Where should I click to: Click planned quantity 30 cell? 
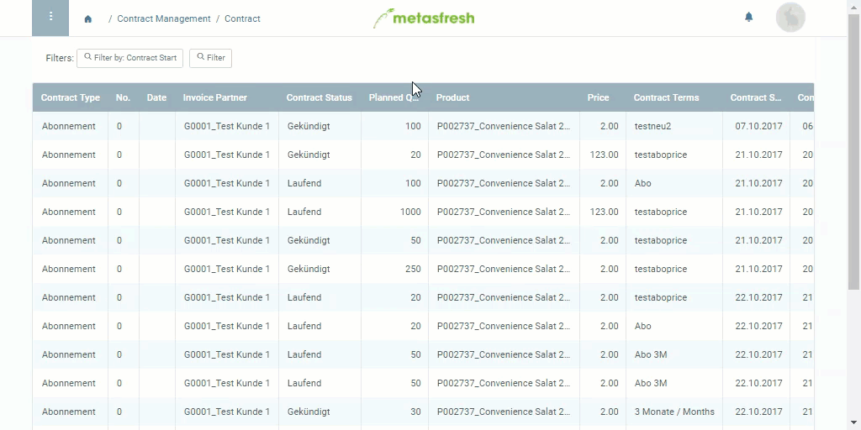pos(394,412)
